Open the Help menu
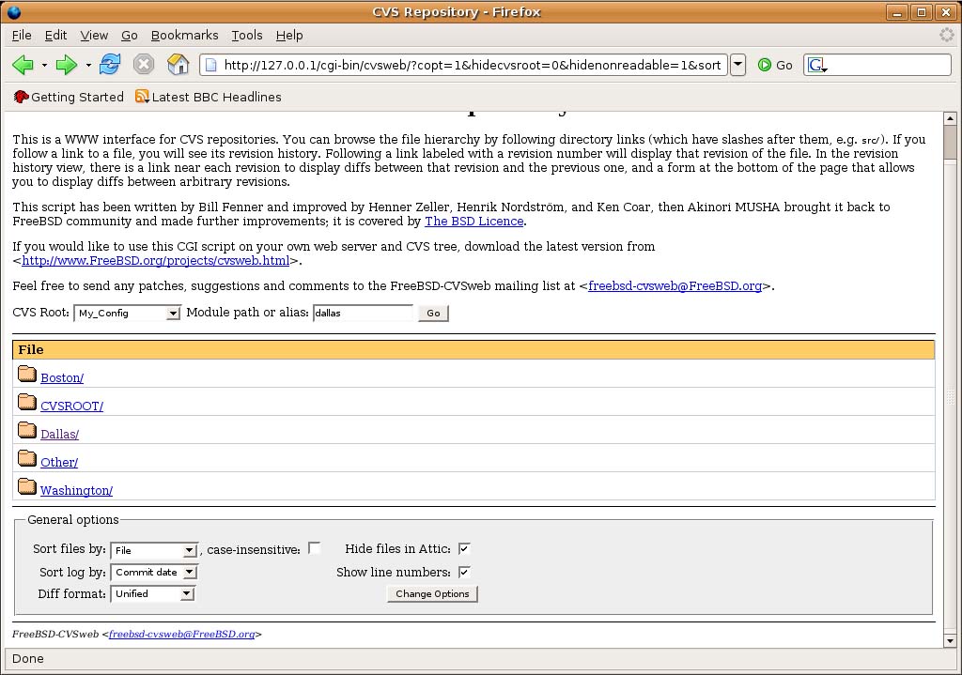This screenshot has width=962, height=675. pyautogui.click(x=289, y=35)
